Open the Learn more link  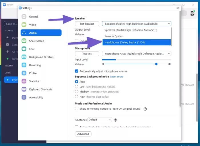pos(117,77)
